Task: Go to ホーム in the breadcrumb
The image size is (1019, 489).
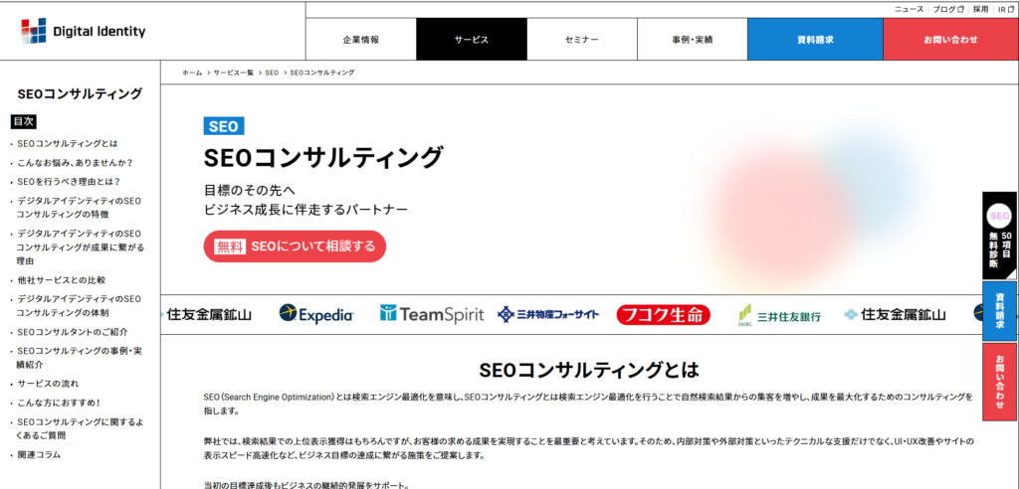Action: pos(192,73)
